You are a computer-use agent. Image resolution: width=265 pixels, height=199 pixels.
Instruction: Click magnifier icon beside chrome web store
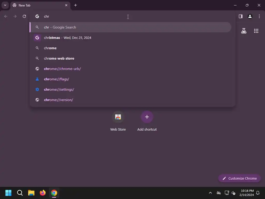pyautogui.click(x=37, y=58)
